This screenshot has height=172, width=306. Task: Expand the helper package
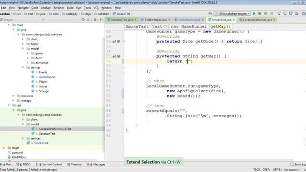click(x=23, y=44)
